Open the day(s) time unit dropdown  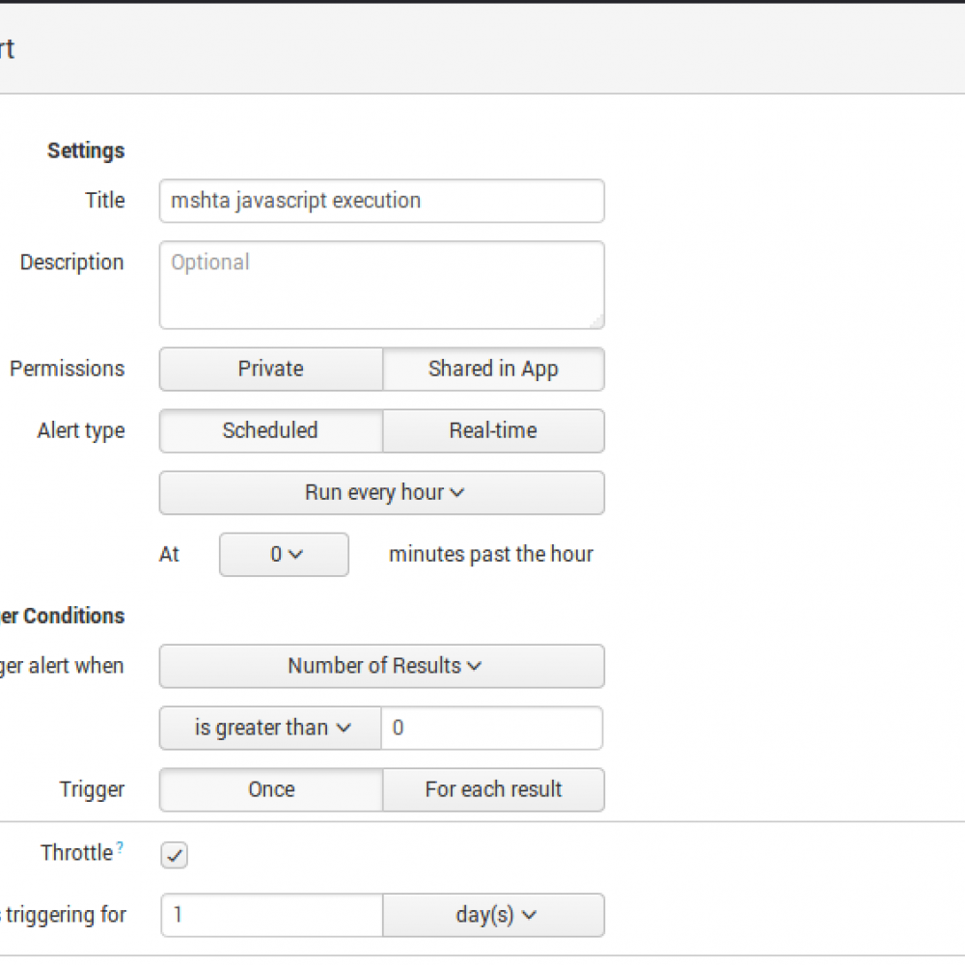pos(493,916)
